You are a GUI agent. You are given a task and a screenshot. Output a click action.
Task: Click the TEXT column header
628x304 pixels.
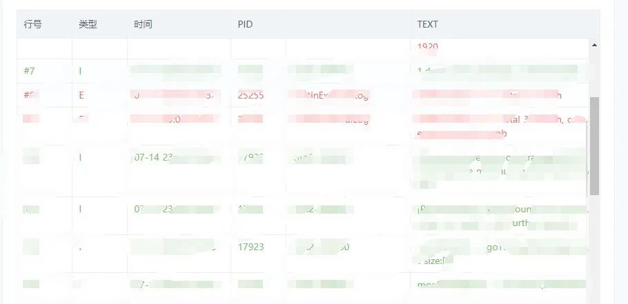[x=427, y=24]
